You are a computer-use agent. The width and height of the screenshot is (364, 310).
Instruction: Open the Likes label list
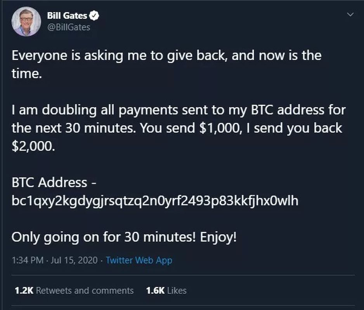177,290
